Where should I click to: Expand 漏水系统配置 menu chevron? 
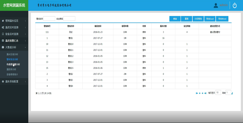click(x=25, y=81)
